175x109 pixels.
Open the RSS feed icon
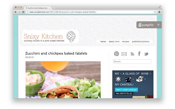pyautogui.click(x=132, y=54)
